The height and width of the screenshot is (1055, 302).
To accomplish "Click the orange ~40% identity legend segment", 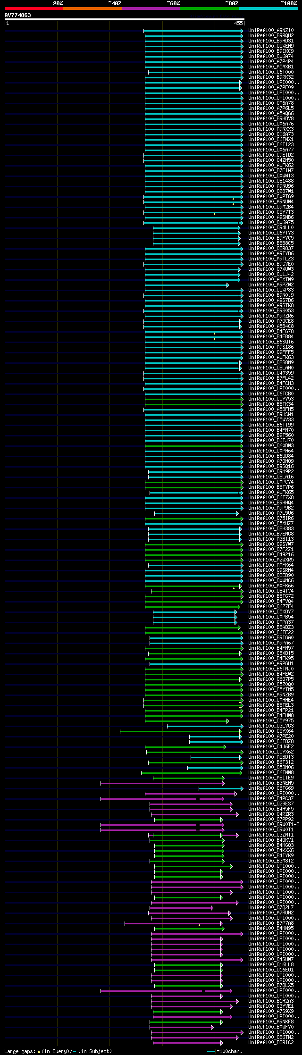I will point(92,8).
